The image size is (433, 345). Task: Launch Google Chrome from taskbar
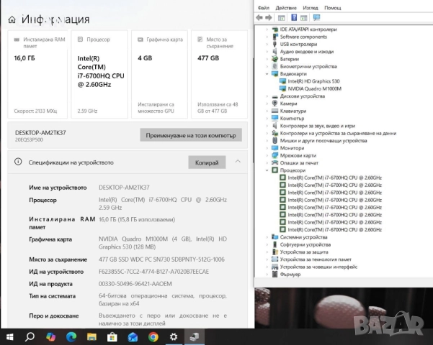(153, 336)
